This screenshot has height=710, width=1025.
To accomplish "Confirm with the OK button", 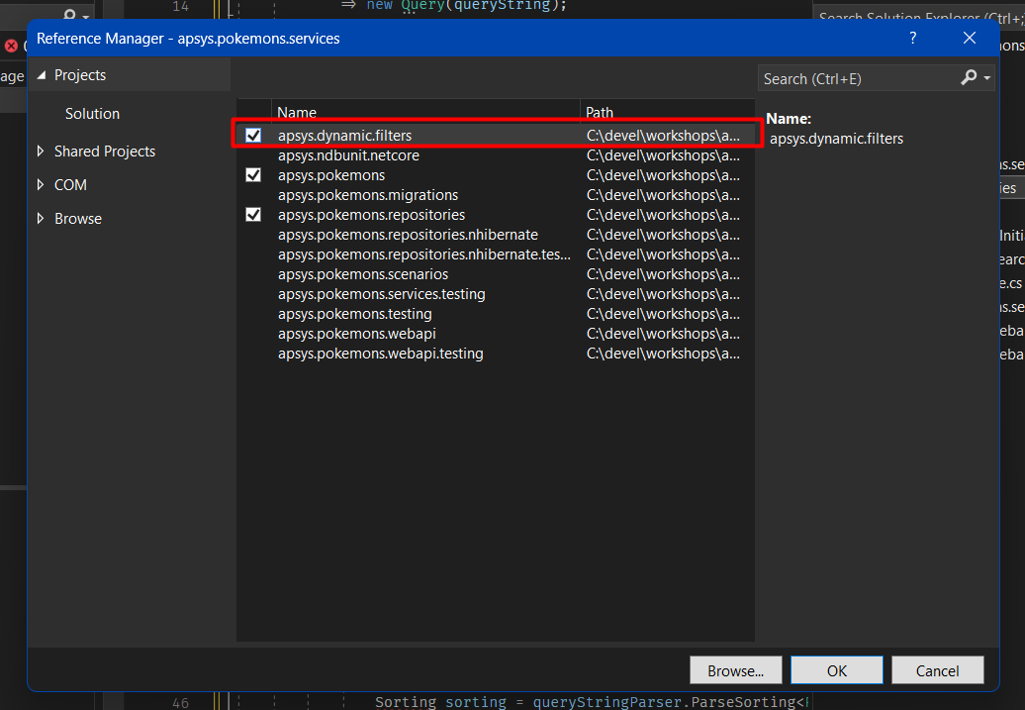I will pyautogui.click(x=837, y=670).
